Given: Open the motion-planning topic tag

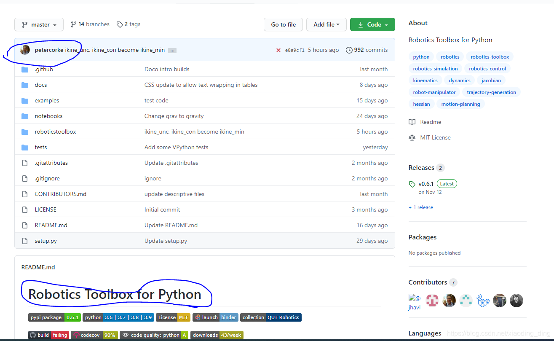Looking at the screenshot, I should (x=460, y=104).
